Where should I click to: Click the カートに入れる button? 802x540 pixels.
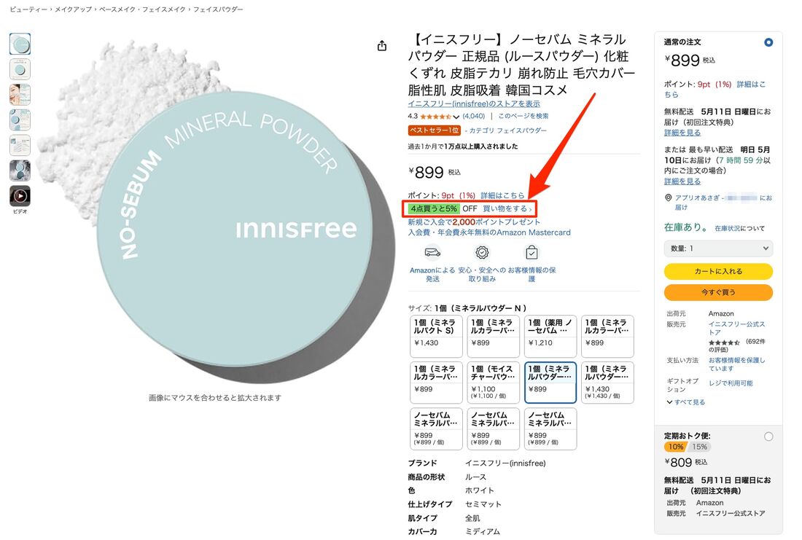point(718,272)
